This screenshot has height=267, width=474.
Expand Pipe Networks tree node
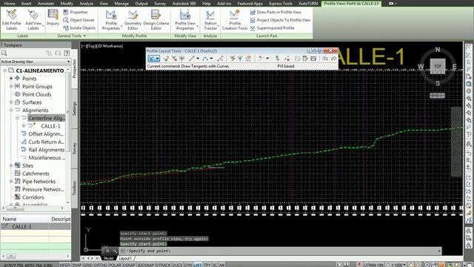tap(11, 181)
